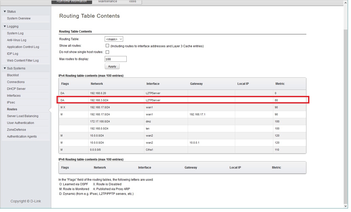Collapse the Logging section triangle
The height and width of the screenshot is (212, 351).
(5, 26)
